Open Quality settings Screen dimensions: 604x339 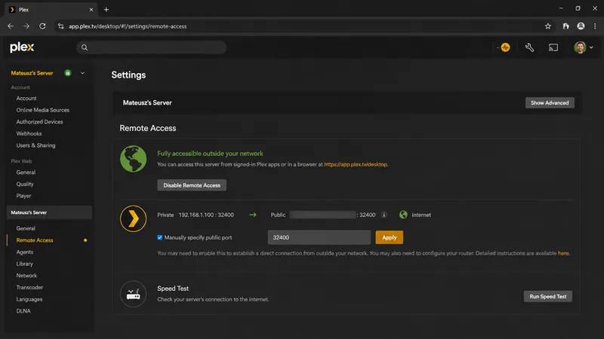(25, 184)
